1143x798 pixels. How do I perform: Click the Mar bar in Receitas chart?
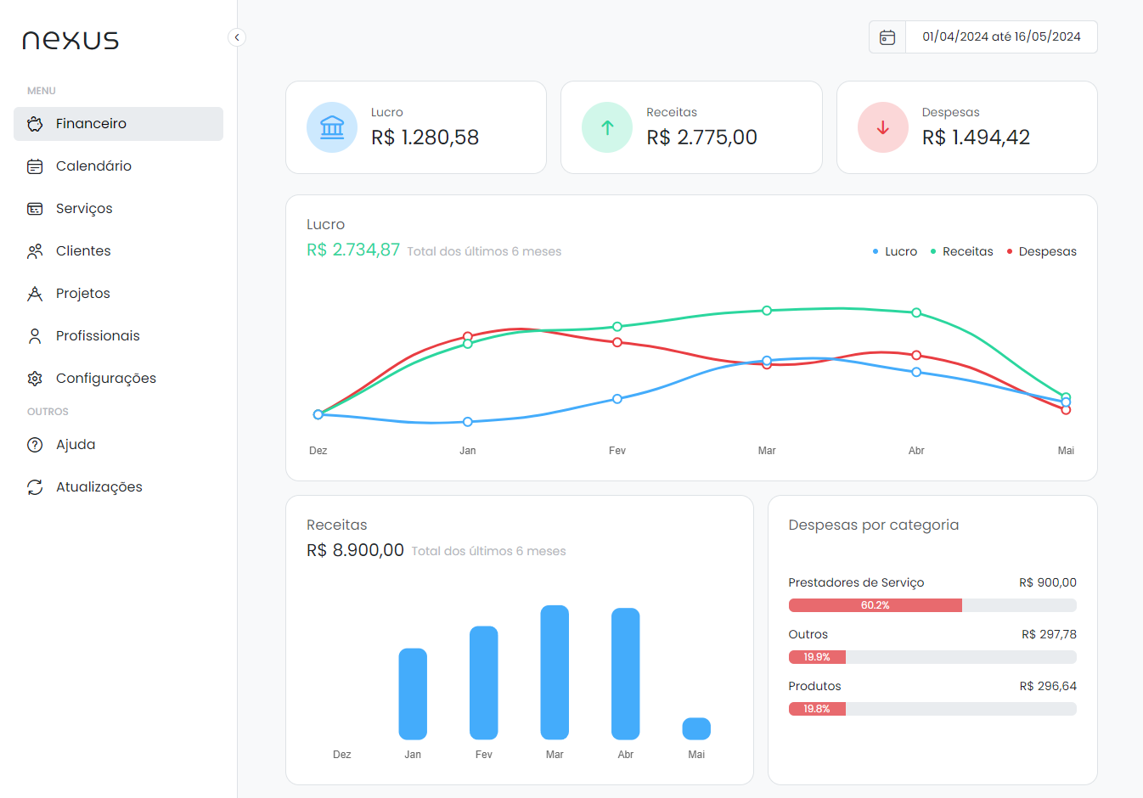(555, 672)
